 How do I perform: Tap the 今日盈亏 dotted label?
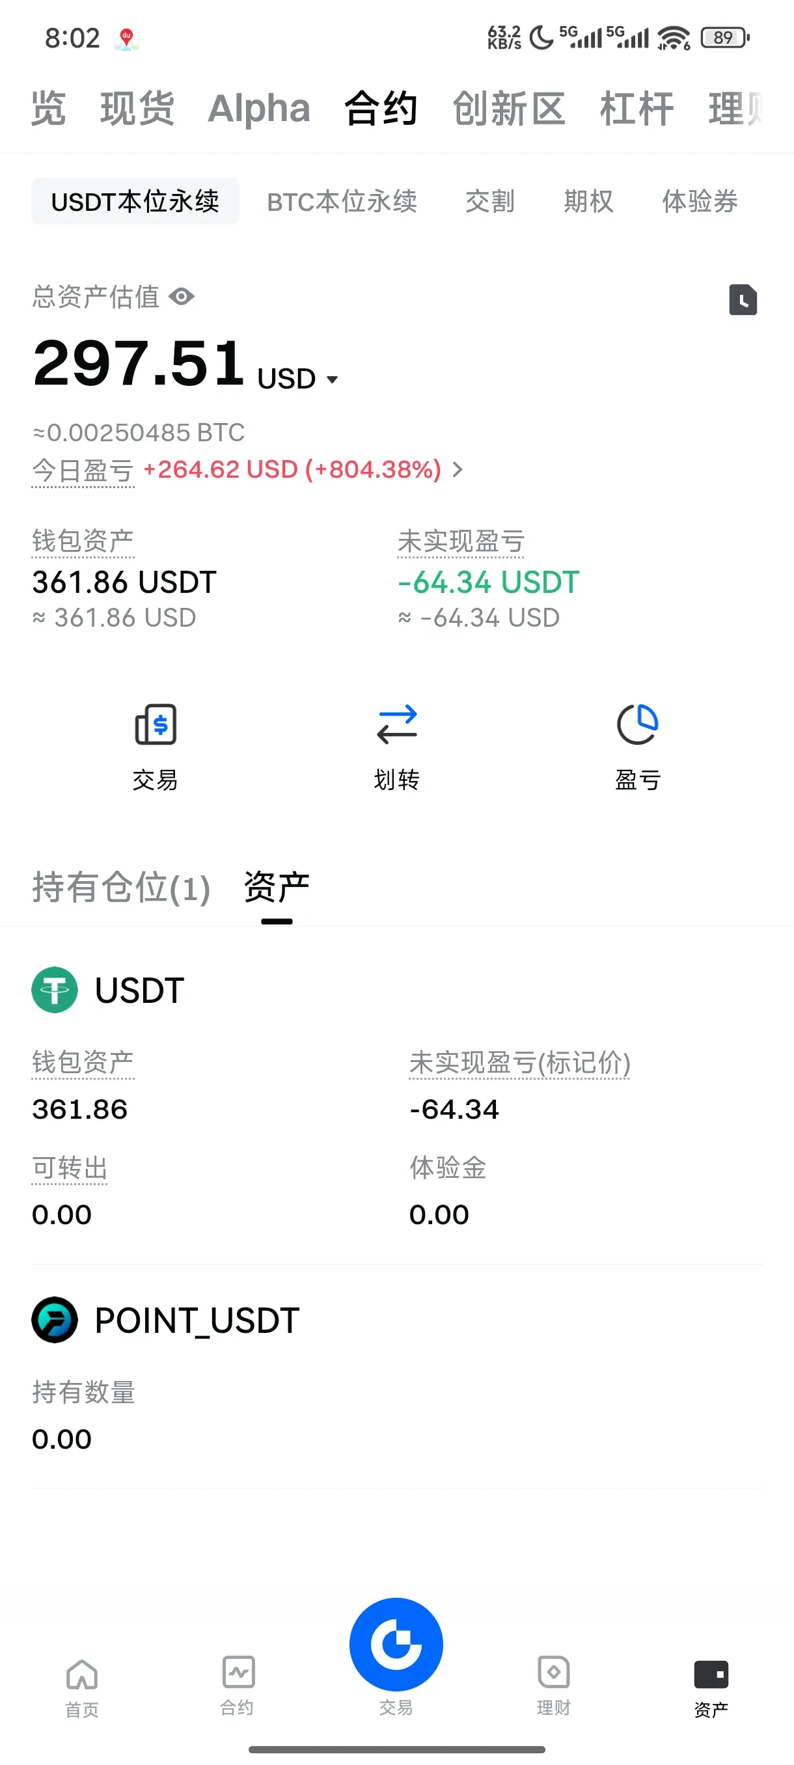[x=83, y=471]
